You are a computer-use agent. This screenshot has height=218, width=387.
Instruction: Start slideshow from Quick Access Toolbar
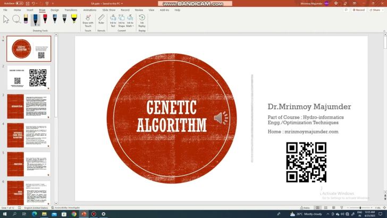click(47, 4)
